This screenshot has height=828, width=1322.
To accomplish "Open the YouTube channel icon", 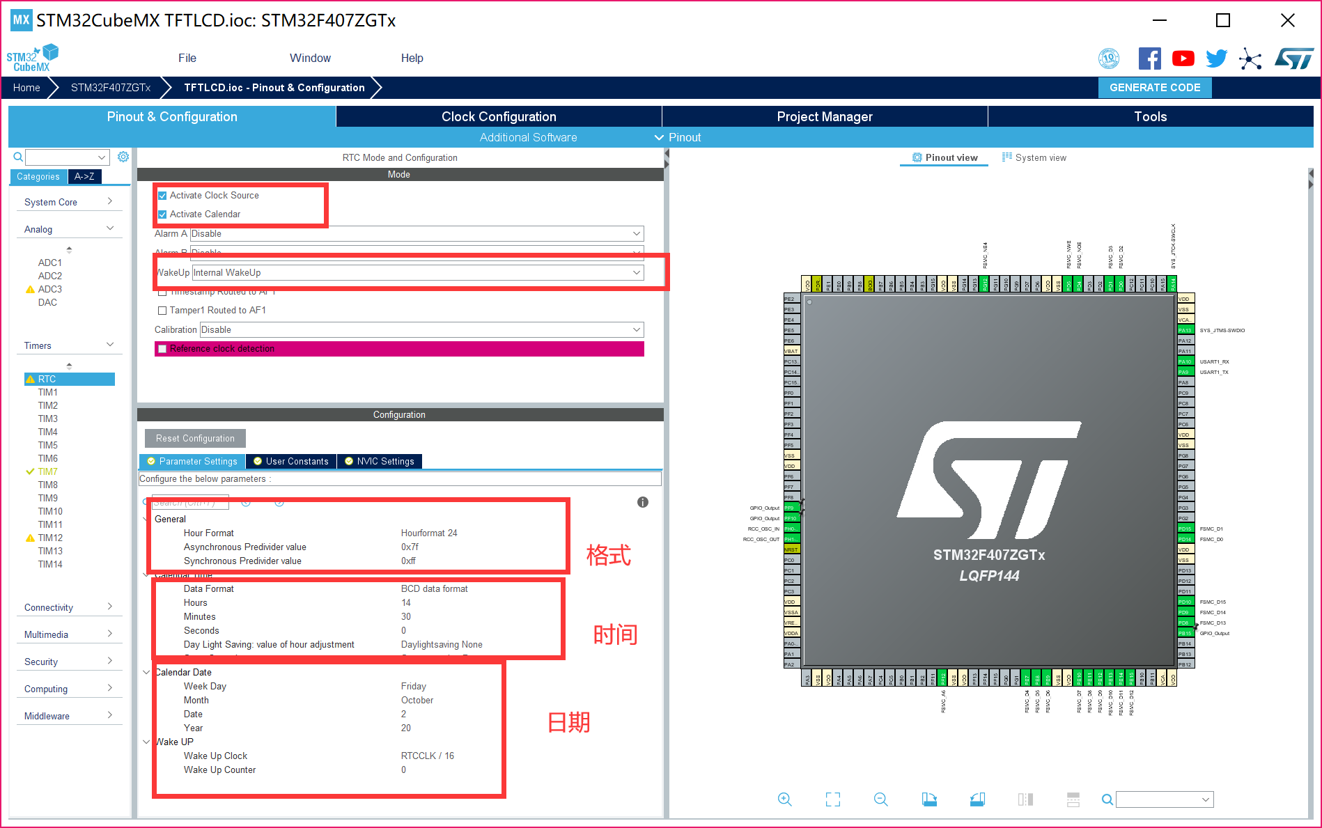I will click(x=1183, y=58).
